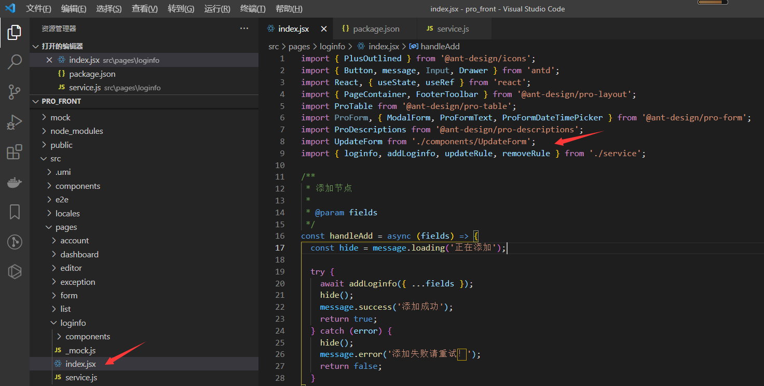This screenshot has height=386, width=764.
Task: Open the Explorer view in activity bar
Action: point(15,33)
